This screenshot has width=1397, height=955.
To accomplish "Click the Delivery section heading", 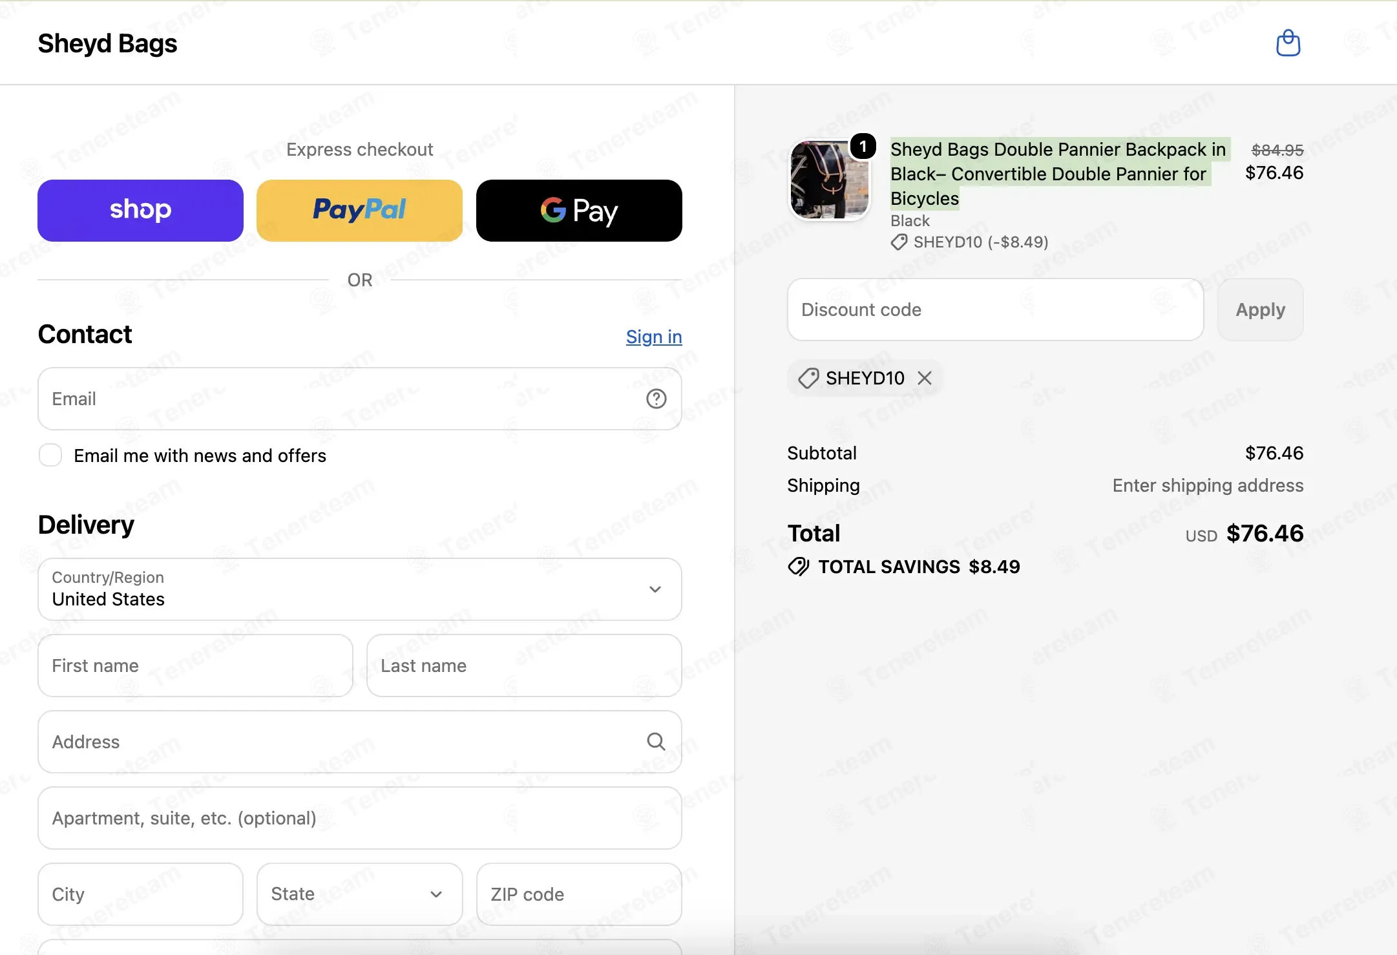I will [86, 525].
